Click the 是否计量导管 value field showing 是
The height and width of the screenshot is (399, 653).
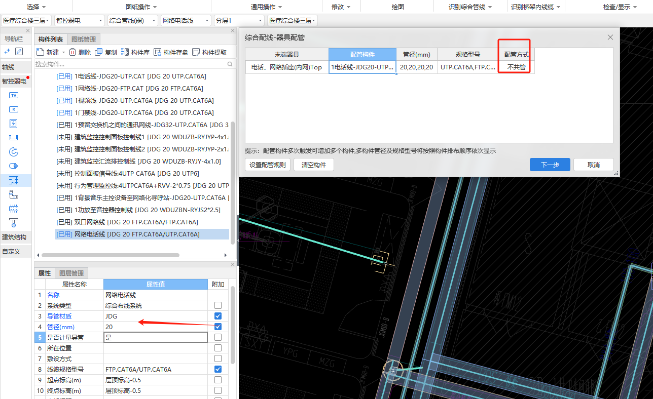tap(156, 337)
